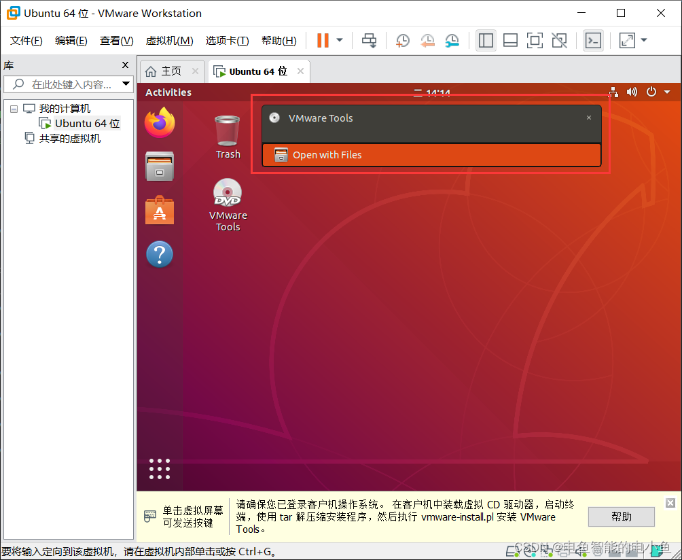
Task: Click the send Ctrl+Alt+Del toolbar icon
Action: point(370,41)
